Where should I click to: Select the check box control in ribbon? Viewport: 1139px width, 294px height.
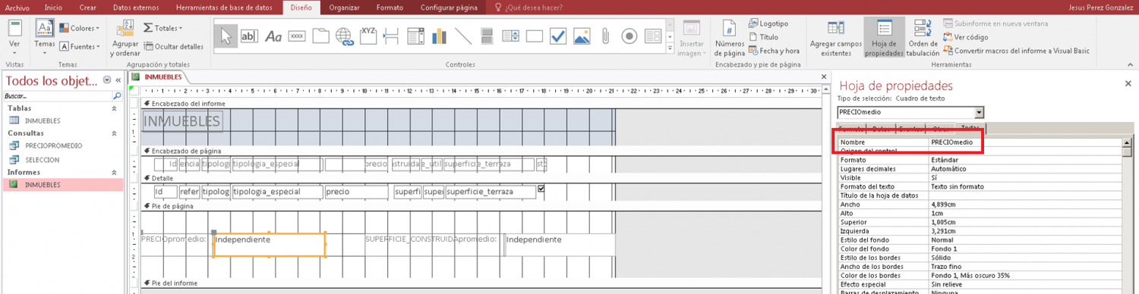(557, 36)
